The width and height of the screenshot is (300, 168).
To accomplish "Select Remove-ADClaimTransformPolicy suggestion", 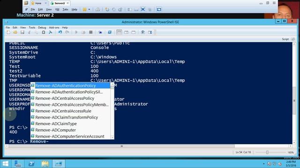I will point(70,117).
